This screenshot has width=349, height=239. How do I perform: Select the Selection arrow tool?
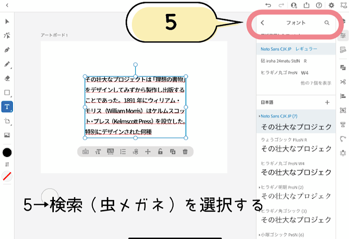click(7, 21)
